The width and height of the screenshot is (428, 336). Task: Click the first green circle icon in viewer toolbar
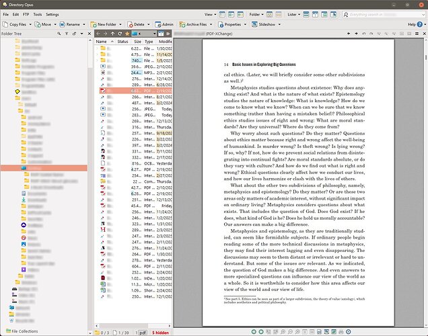pyautogui.click(x=254, y=332)
